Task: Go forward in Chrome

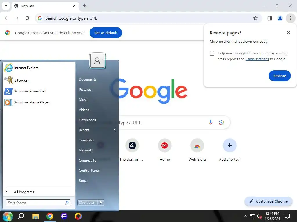Action: click(x=17, y=18)
